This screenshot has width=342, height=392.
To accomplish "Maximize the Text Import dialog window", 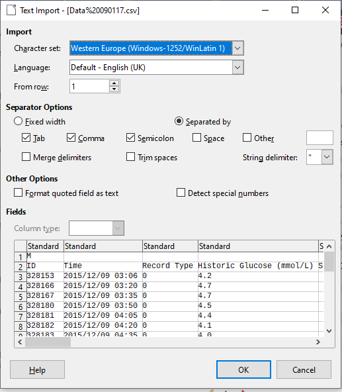I will pyautogui.click(x=295, y=10).
